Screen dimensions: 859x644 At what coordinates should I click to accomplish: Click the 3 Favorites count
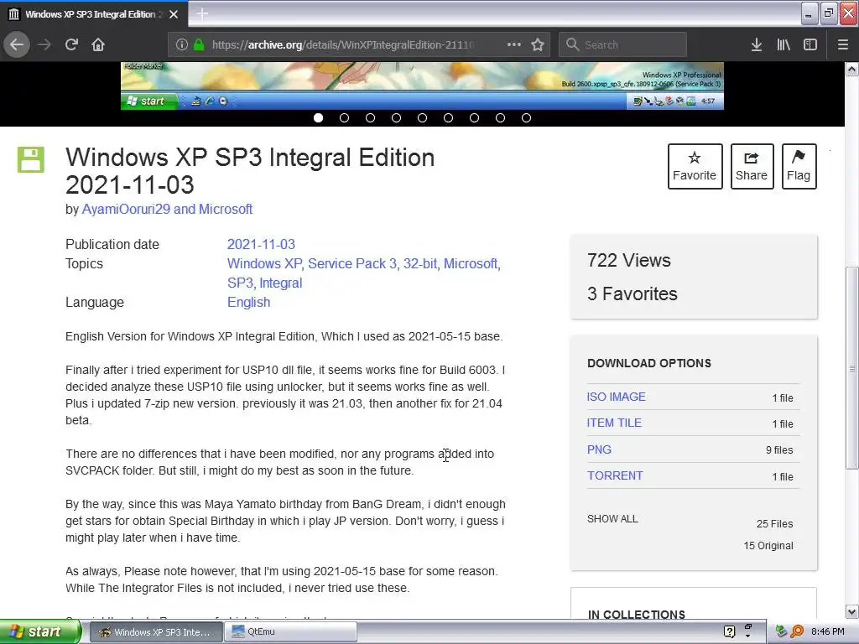pos(633,293)
